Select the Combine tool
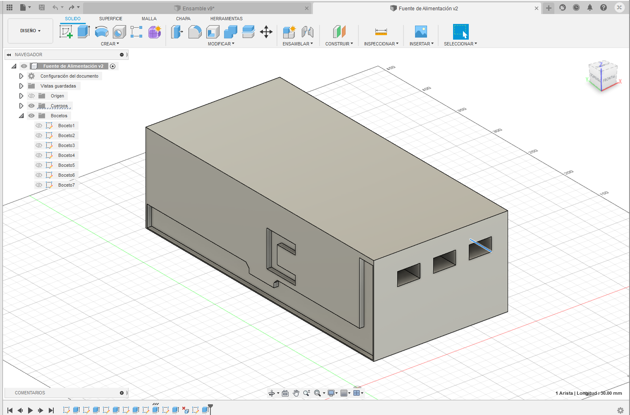The height and width of the screenshot is (415, 630). click(x=231, y=32)
